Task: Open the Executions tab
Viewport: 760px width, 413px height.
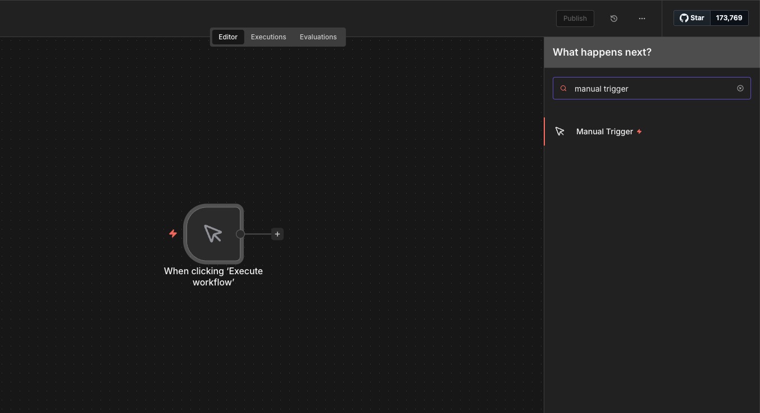Action: click(x=268, y=37)
